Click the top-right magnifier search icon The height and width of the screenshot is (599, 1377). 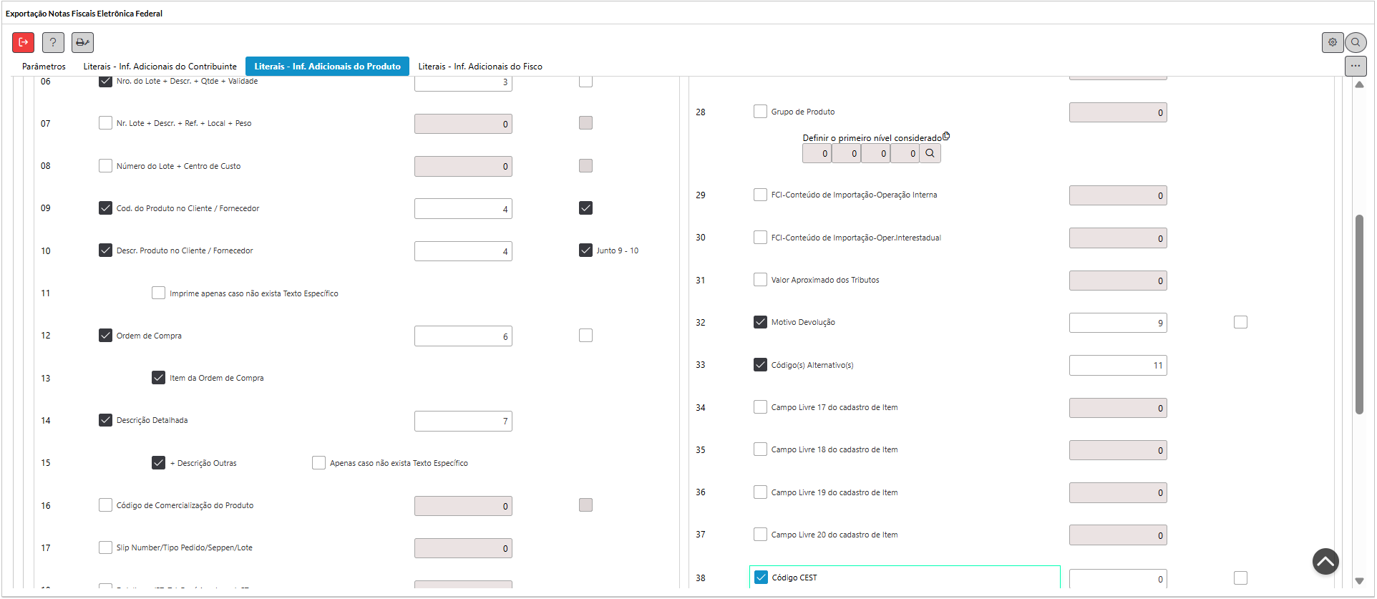point(1356,43)
